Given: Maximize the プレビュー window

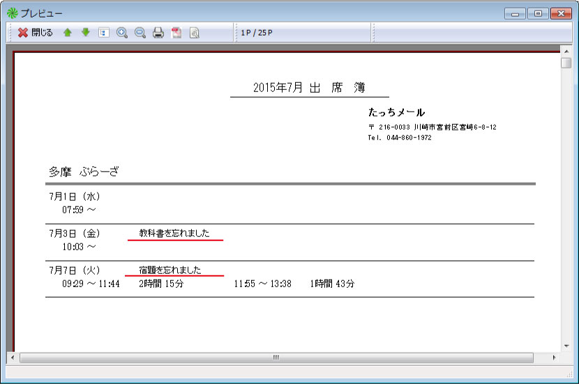Looking at the screenshot, I should point(538,14).
